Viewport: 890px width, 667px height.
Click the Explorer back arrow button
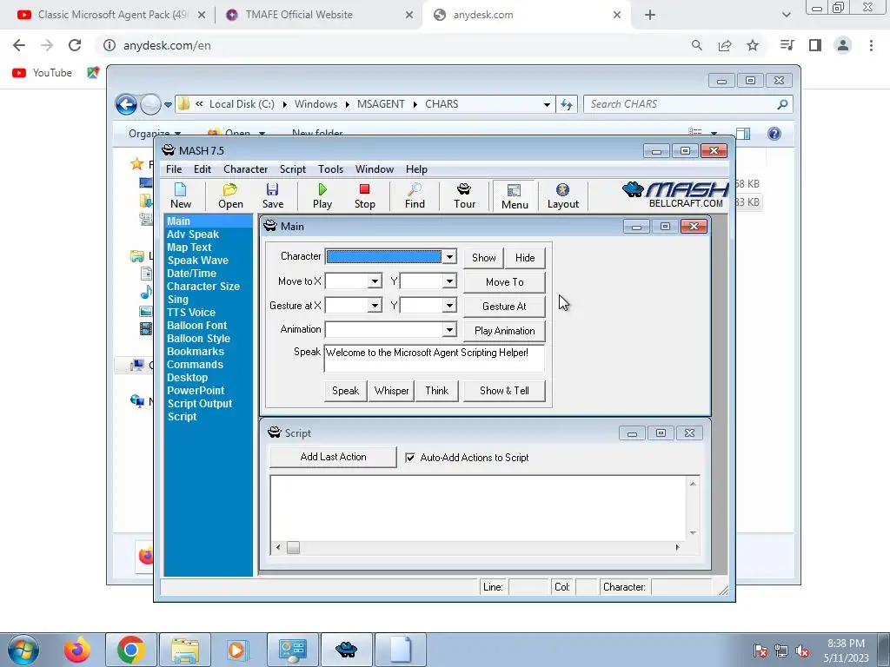pos(126,104)
